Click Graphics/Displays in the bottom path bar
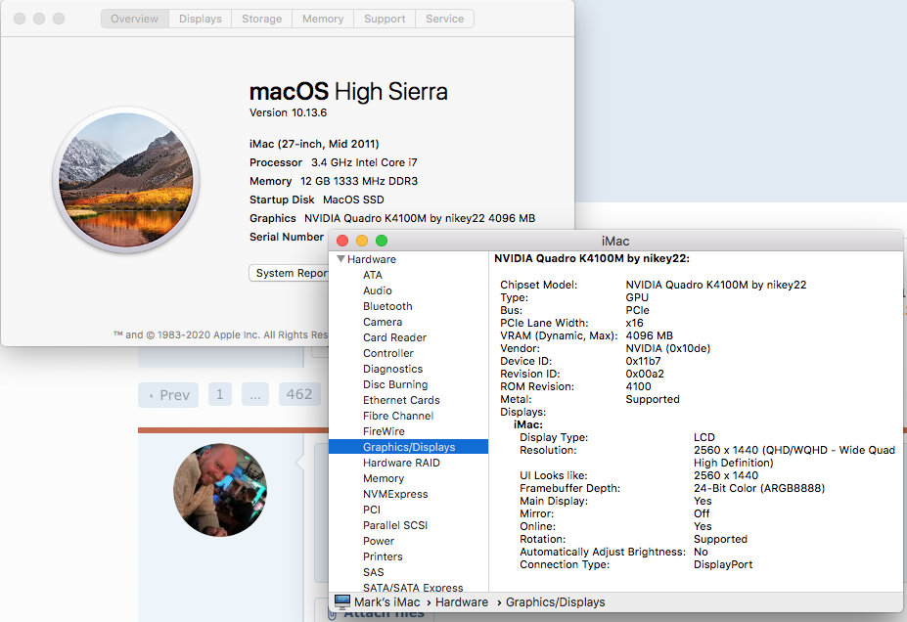Image resolution: width=907 pixels, height=622 pixels. [x=556, y=602]
